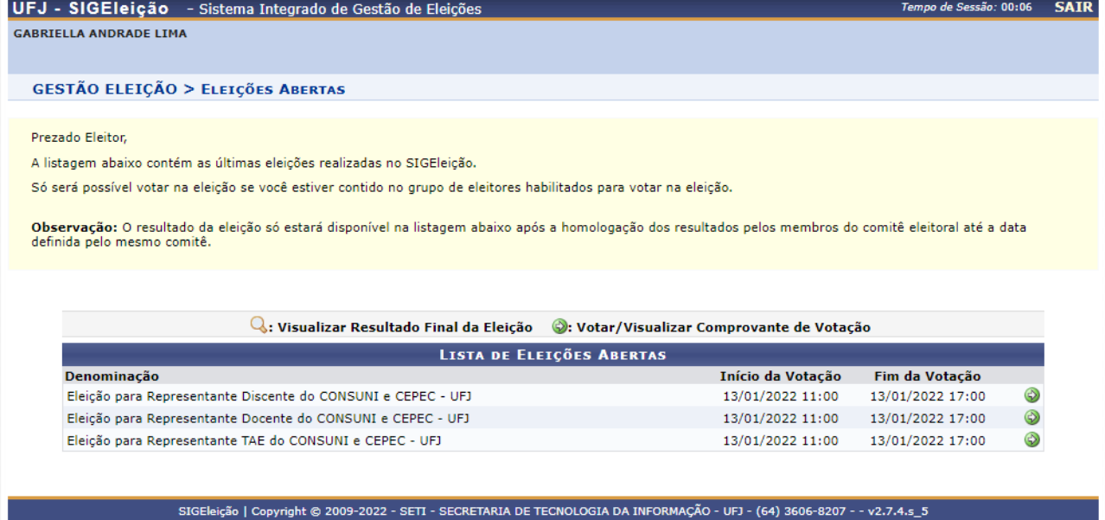
Task: Select the Representante Discente election name
Action: (x=269, y=396)
